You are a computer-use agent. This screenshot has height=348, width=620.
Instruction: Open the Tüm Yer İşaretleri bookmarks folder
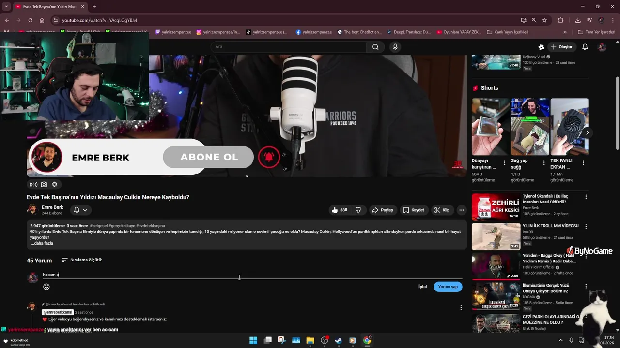tap(597, 32)
